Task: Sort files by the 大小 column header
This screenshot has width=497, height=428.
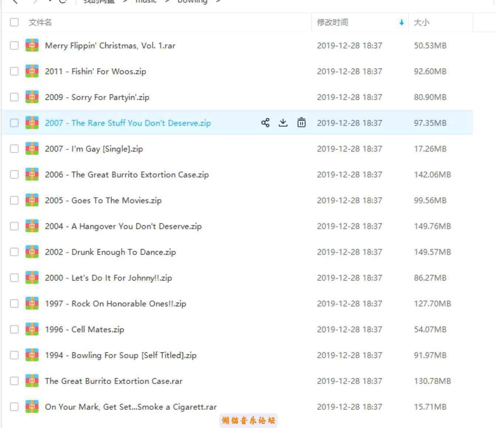Action: tap(421, 22)
